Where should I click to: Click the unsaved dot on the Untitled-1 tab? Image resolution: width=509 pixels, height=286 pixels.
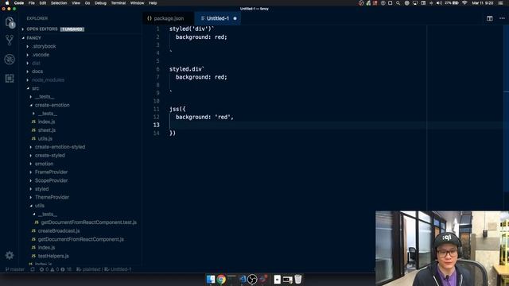[235, 18]
